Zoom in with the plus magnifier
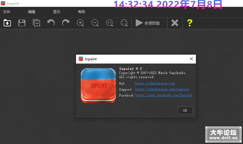 (x=80, y=23)
